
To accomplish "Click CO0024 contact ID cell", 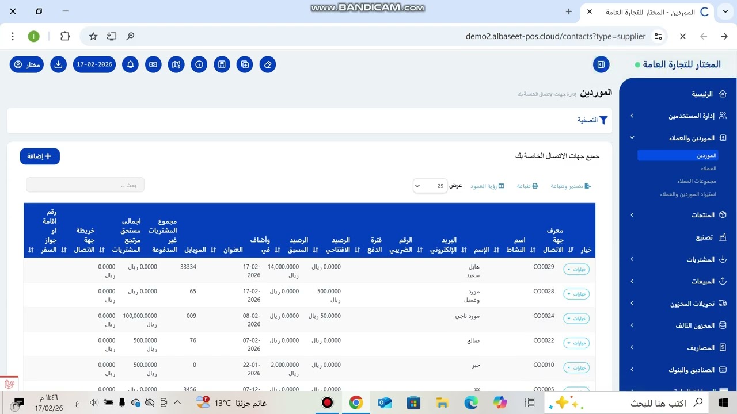I will coord(544,316).
